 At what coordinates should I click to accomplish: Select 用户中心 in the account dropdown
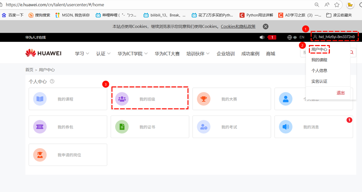pyautogui.click(x=319, y=49)
